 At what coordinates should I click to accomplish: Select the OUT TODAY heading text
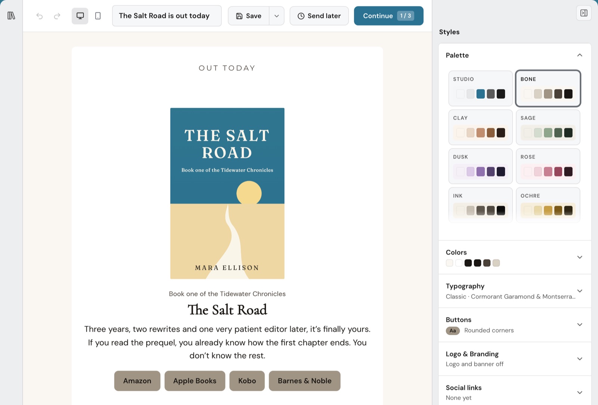(x=227, y=68)
